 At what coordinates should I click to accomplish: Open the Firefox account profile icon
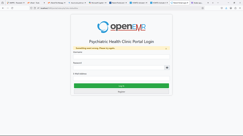(x=231, y=8)
